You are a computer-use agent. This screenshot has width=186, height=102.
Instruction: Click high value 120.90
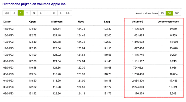[x=81, y=74]
